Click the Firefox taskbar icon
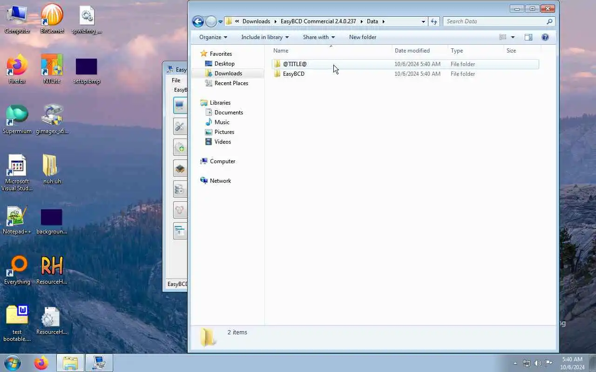This screenshot has height=372, width=596. pos(41,363)
